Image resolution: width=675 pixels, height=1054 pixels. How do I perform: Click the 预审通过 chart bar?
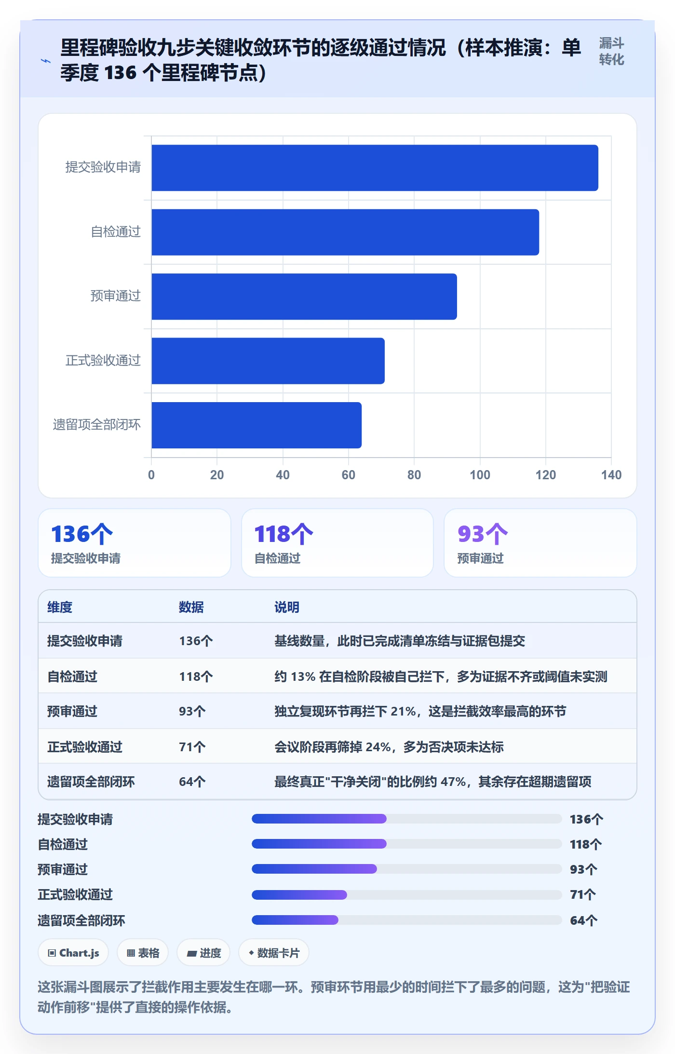coord(304,297)
